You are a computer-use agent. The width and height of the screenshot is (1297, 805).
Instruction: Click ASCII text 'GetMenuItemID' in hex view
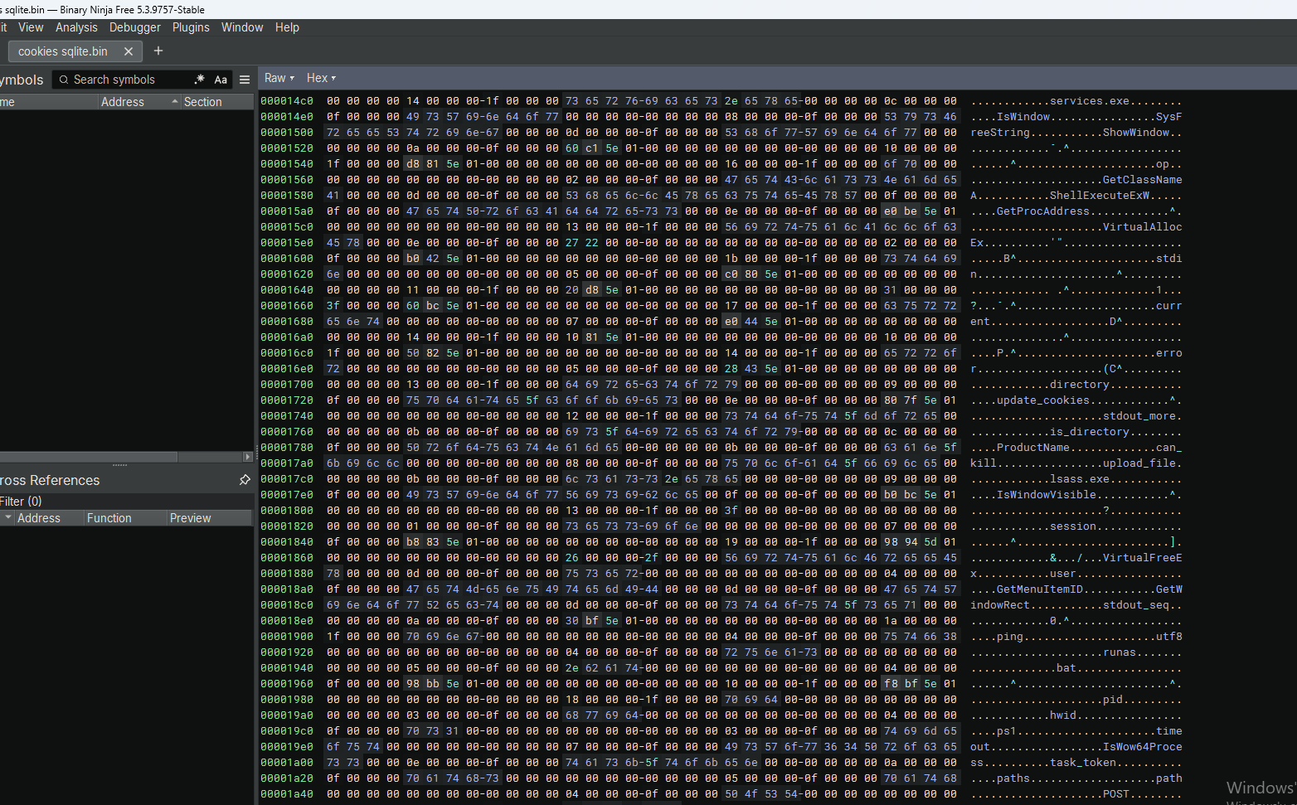pos(1040,589)
